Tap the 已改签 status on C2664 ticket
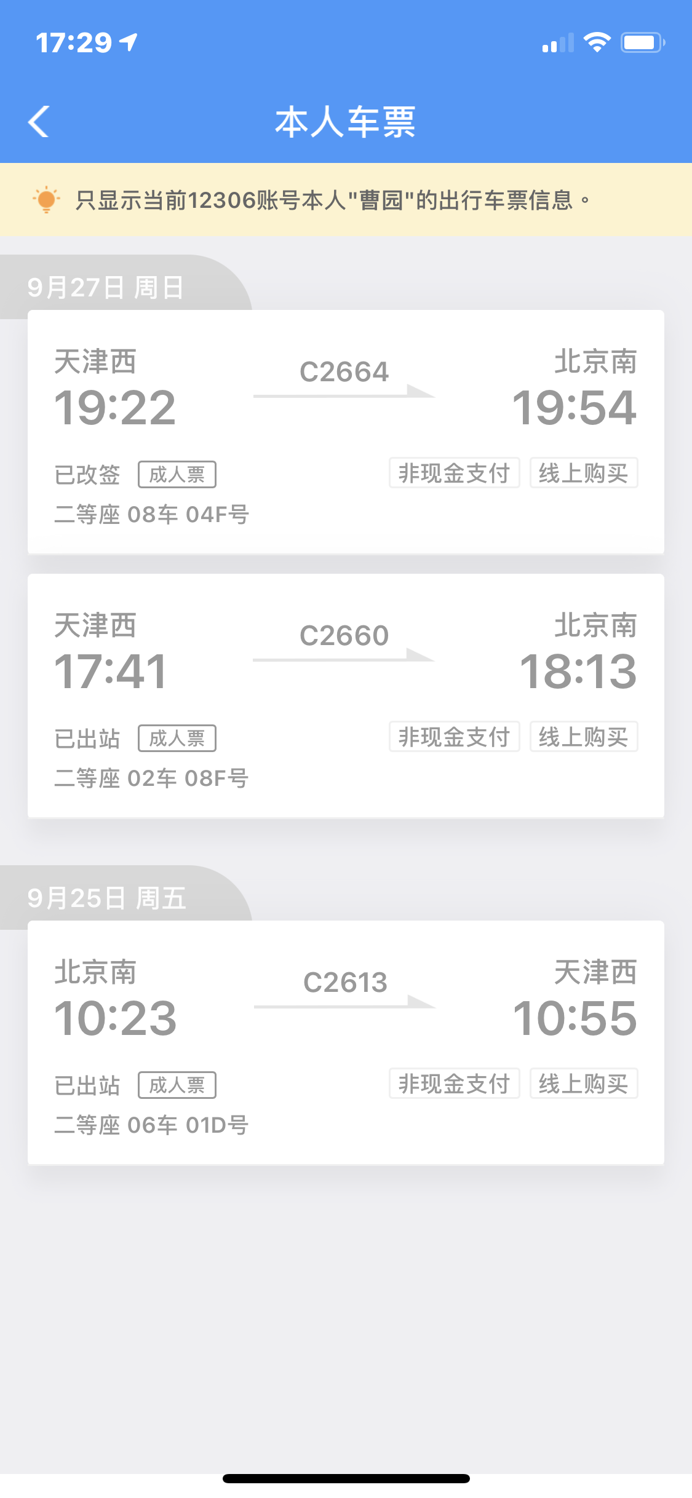 click(x=87, y=475)
